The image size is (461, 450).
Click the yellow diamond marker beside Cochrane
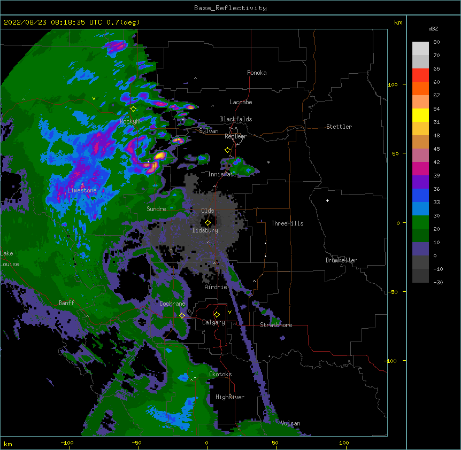pos(182,315)
